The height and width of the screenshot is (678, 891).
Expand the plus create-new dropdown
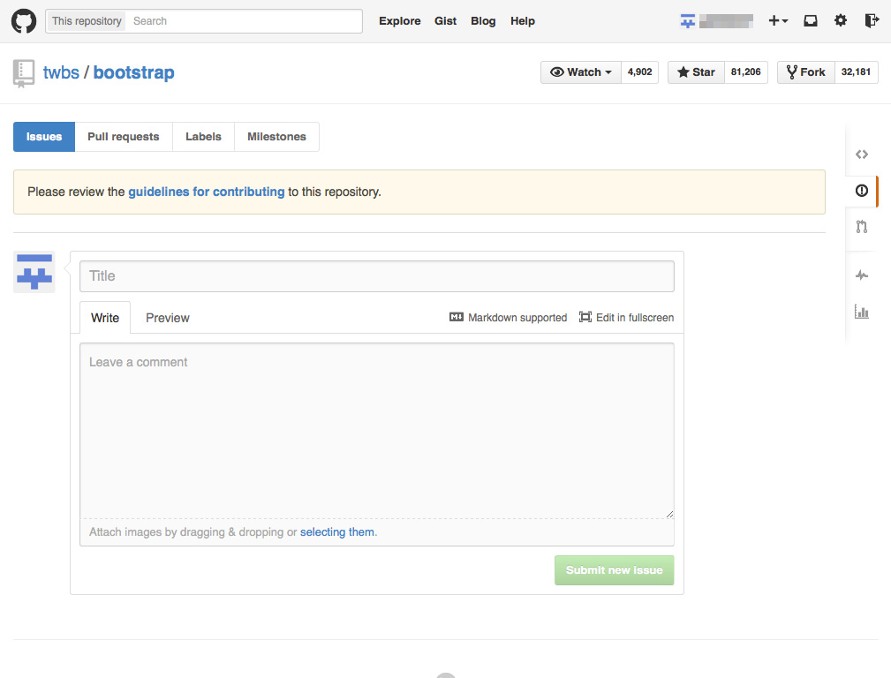click(x=778, y=21)
